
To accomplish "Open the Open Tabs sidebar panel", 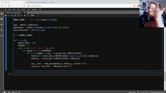I will tap(2, 36).
